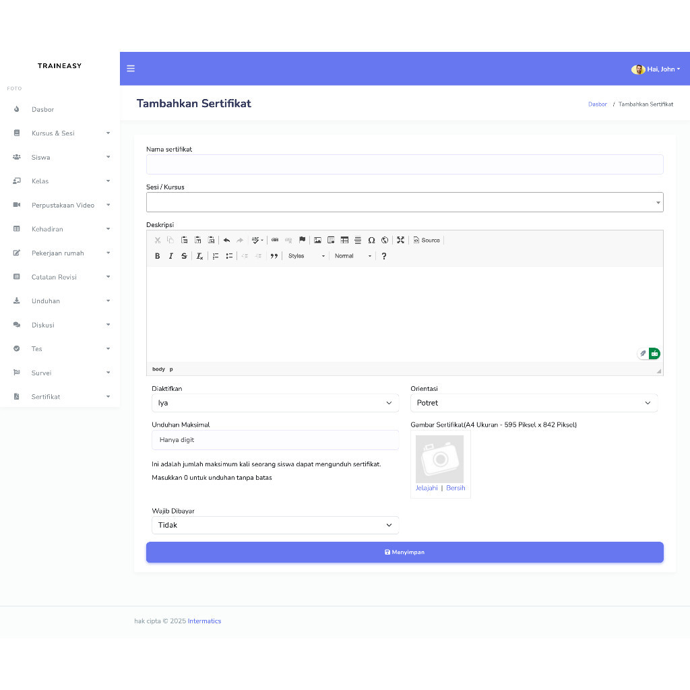Image resolution: width=690 pixels, height=690 pixels.
Task: Switch editor to Source view
Action: (x=427, y=240)
